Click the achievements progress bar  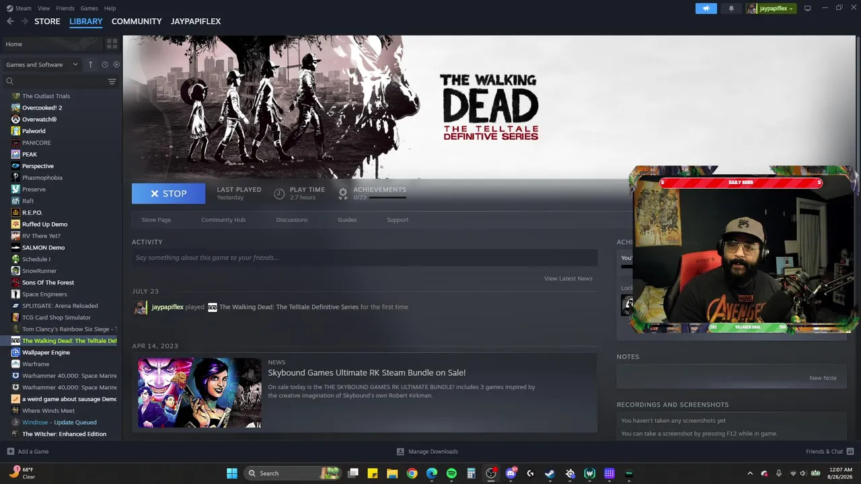387,198
